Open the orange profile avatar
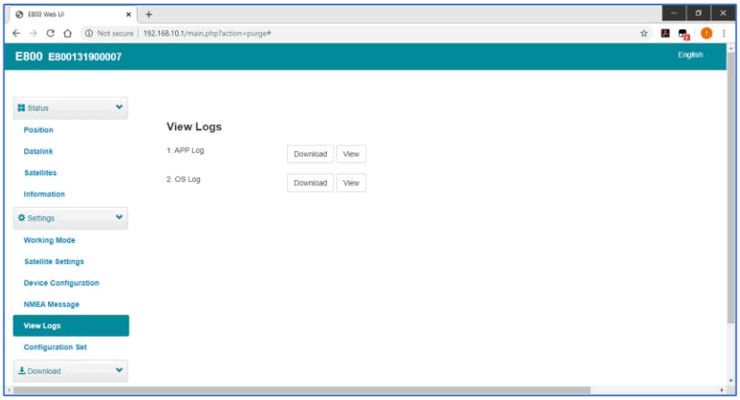This screenshot has height=400, width=740. coord(706,33)
